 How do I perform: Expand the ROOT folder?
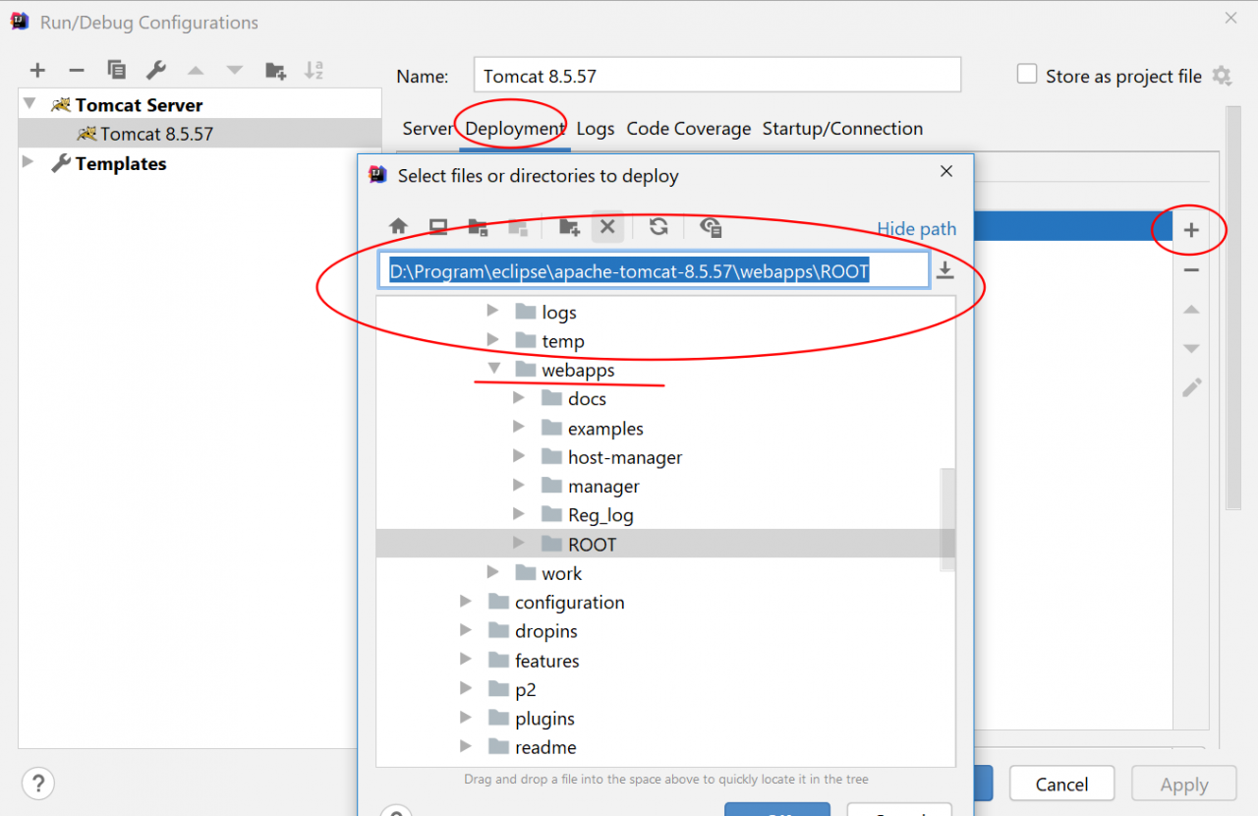pyautogui.click(x=519, y=544)
